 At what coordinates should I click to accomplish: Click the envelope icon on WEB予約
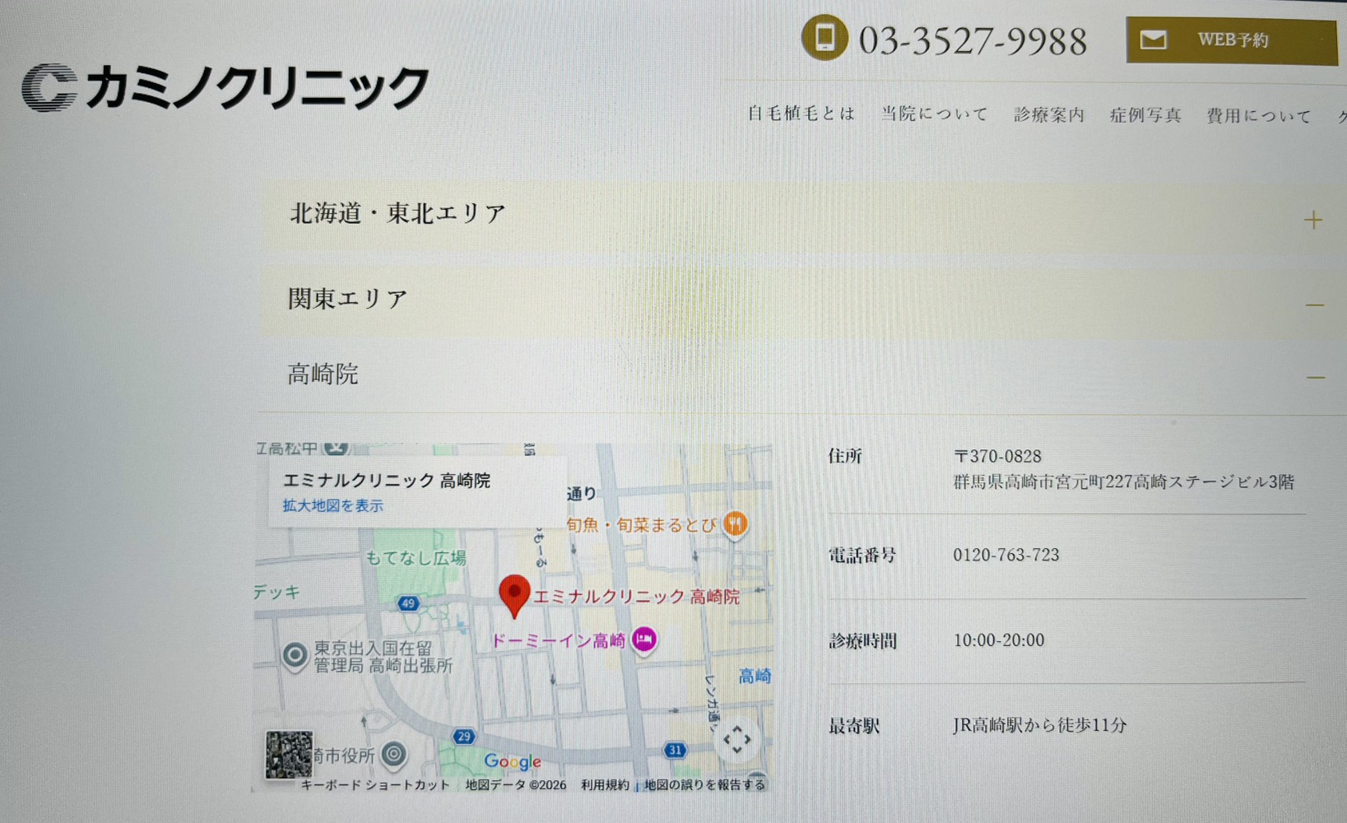tap(1153, 40)
